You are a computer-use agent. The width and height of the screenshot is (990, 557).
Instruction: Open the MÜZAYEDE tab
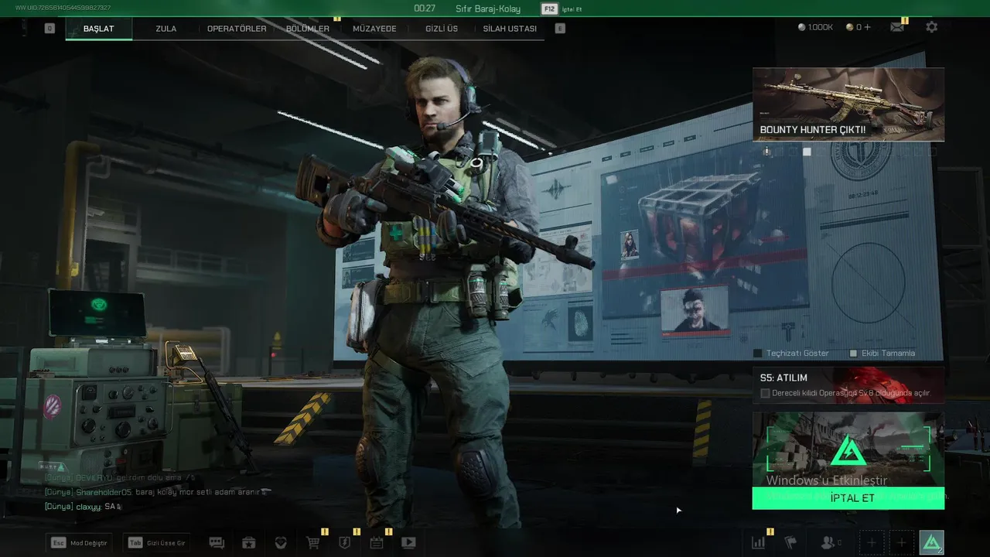coord(374,29)
